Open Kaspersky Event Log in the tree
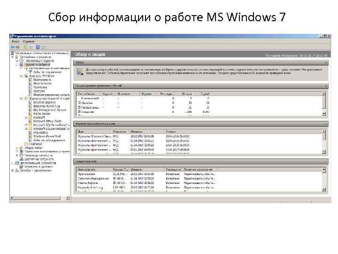This screenshot has width=338, height=254. pos(47,106)
